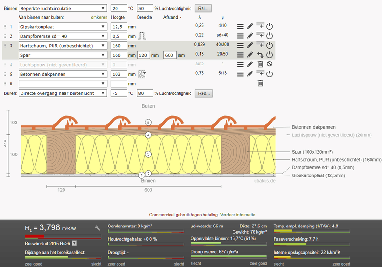
Task: Click the Spar (160x120mm²) label in the legend
Action: (312, 152)
